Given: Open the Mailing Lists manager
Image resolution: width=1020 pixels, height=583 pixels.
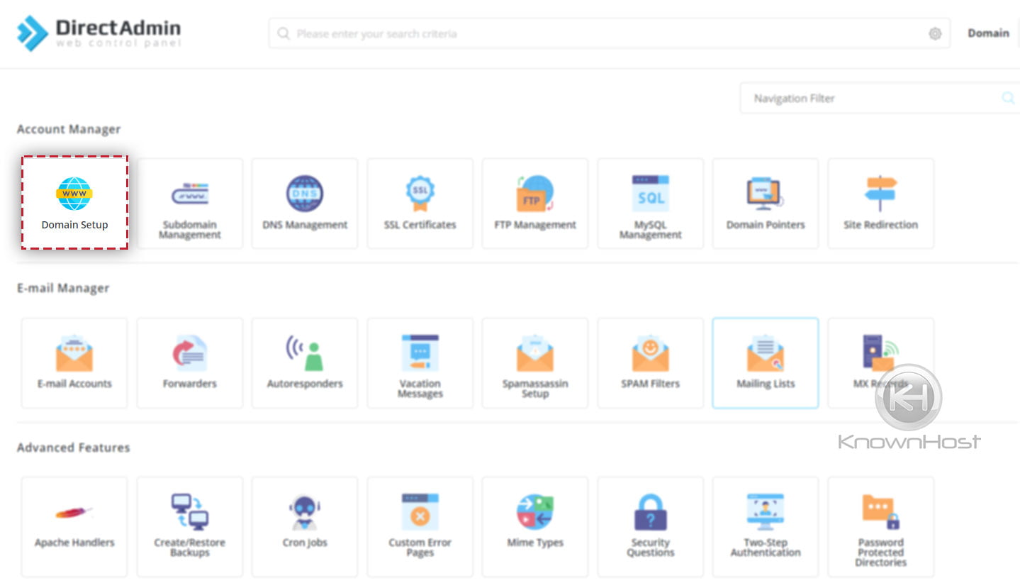Looking at the screenshot, I should [x=765, y=362].
